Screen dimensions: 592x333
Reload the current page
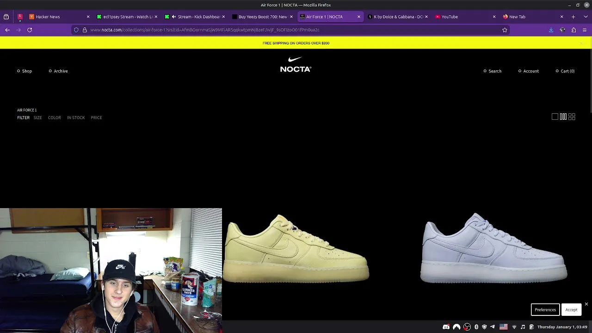point(30,30)
